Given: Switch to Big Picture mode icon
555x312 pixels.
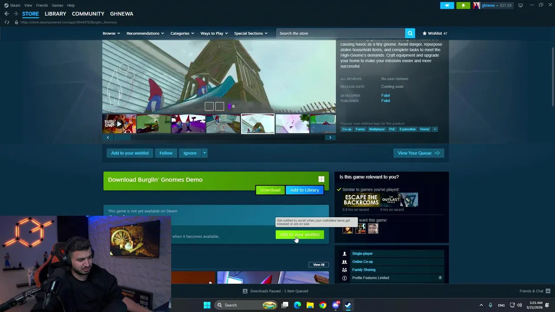Looking at the screenshot, I should (x=520, y=5).
